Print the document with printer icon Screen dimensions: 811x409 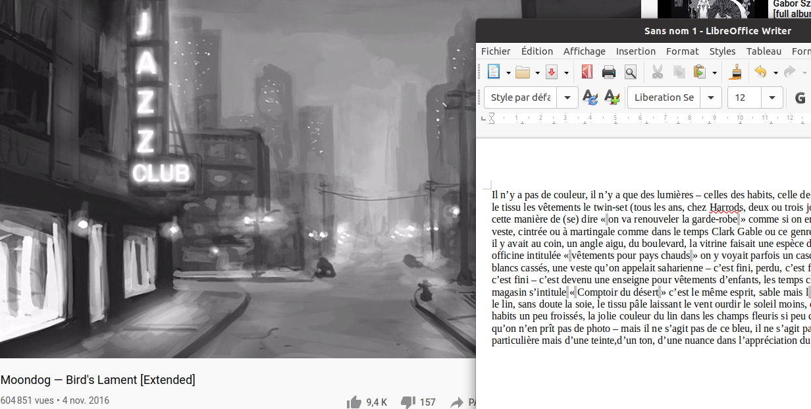609,72
